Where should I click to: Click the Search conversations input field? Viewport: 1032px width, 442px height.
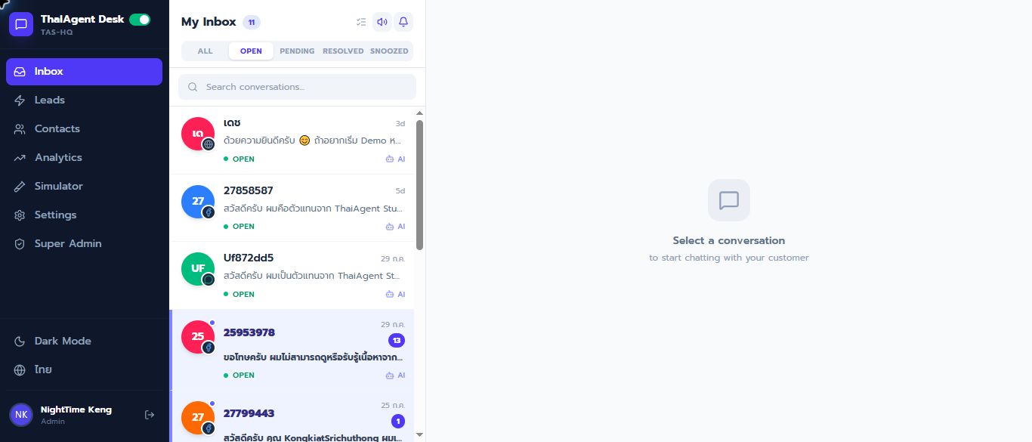click(x=297, y=87)
